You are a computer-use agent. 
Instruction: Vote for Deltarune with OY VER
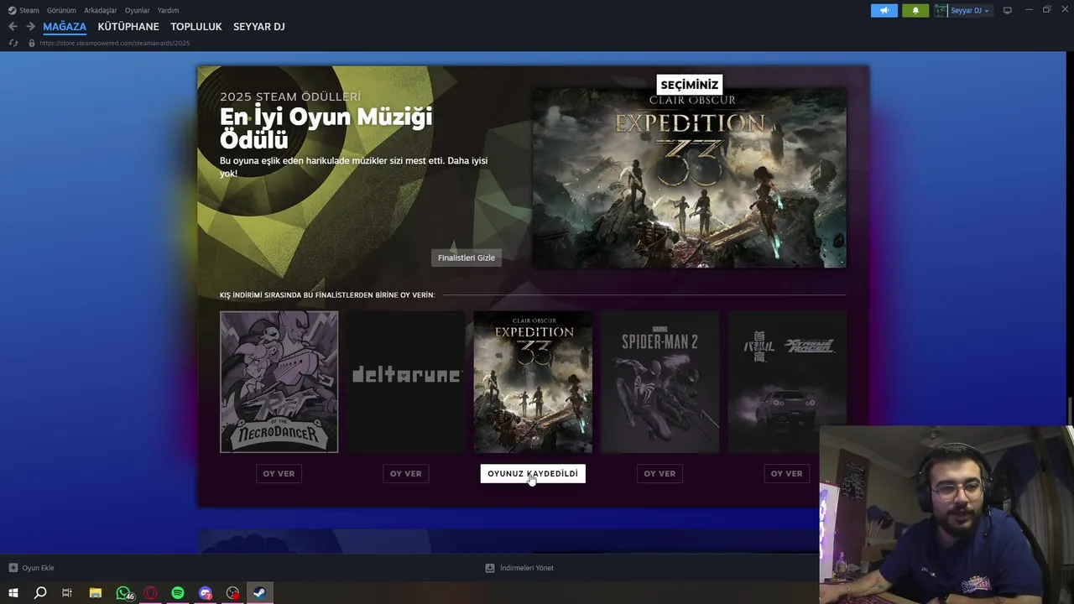tap(405, 473)
